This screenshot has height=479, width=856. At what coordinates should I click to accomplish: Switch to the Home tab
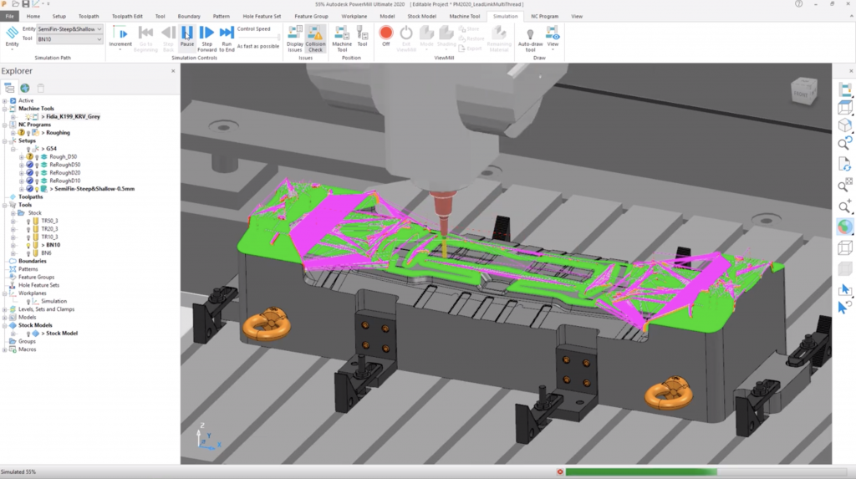[x=33, y=17]
